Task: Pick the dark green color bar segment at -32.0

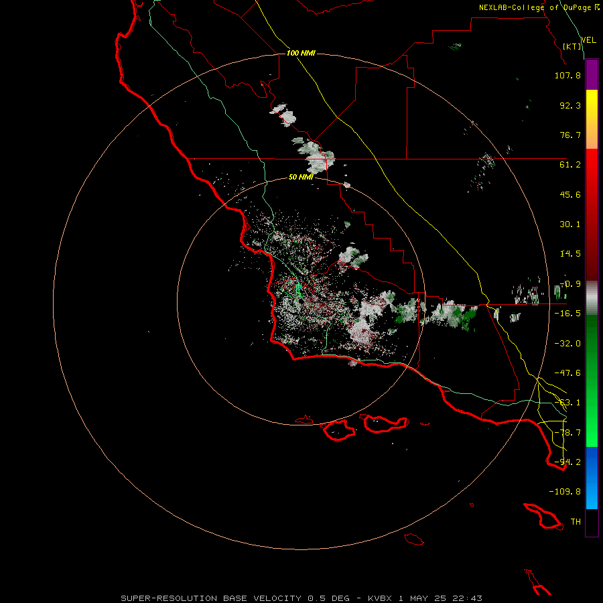Action: 592,344
